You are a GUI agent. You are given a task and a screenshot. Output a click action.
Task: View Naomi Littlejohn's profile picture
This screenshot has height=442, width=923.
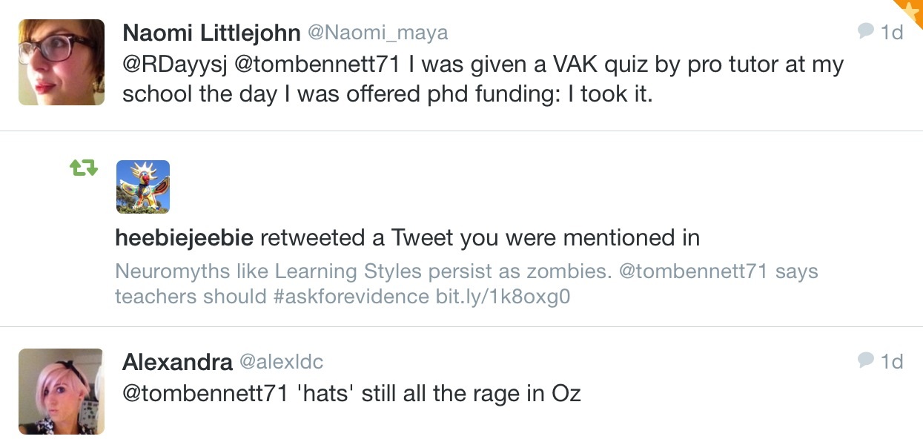[62, 62]
